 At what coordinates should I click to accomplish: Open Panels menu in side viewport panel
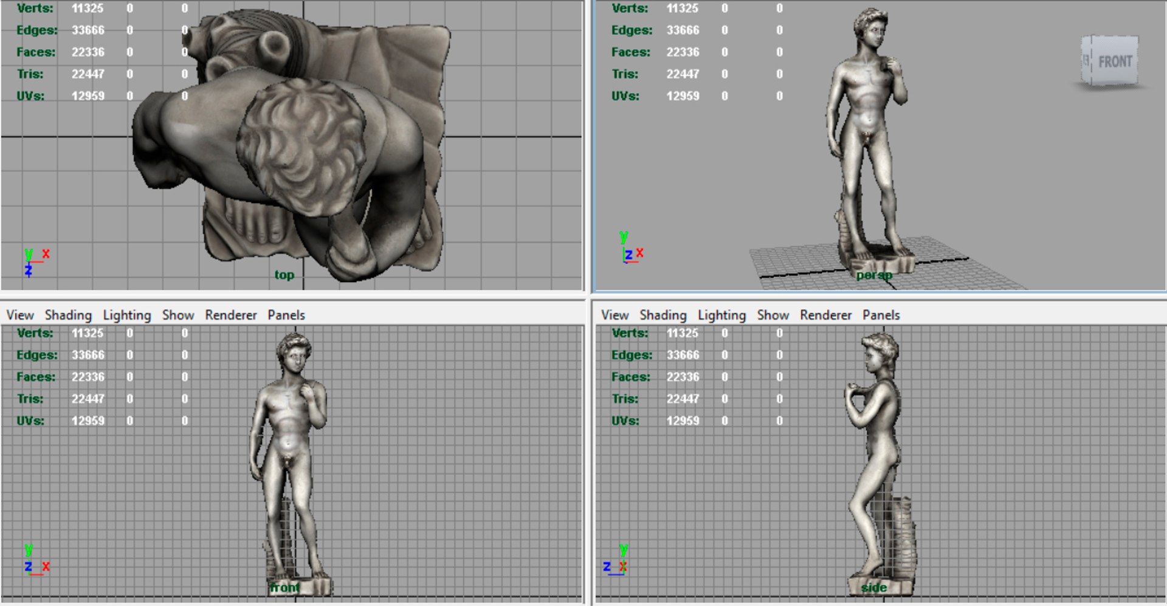tap(881, 315)
